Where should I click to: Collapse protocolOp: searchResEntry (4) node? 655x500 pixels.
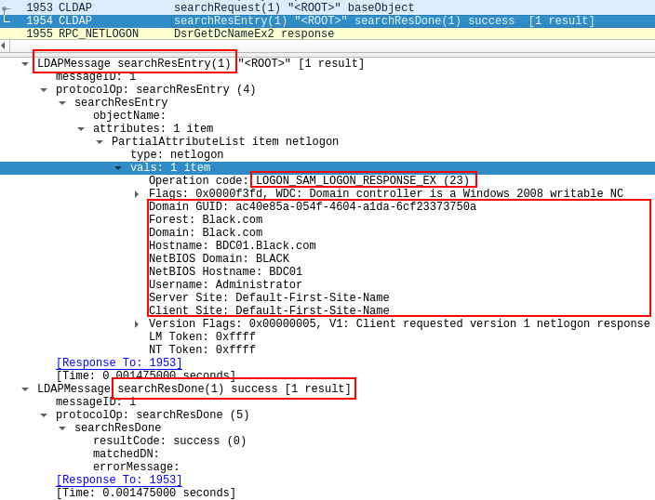point(44,90)
